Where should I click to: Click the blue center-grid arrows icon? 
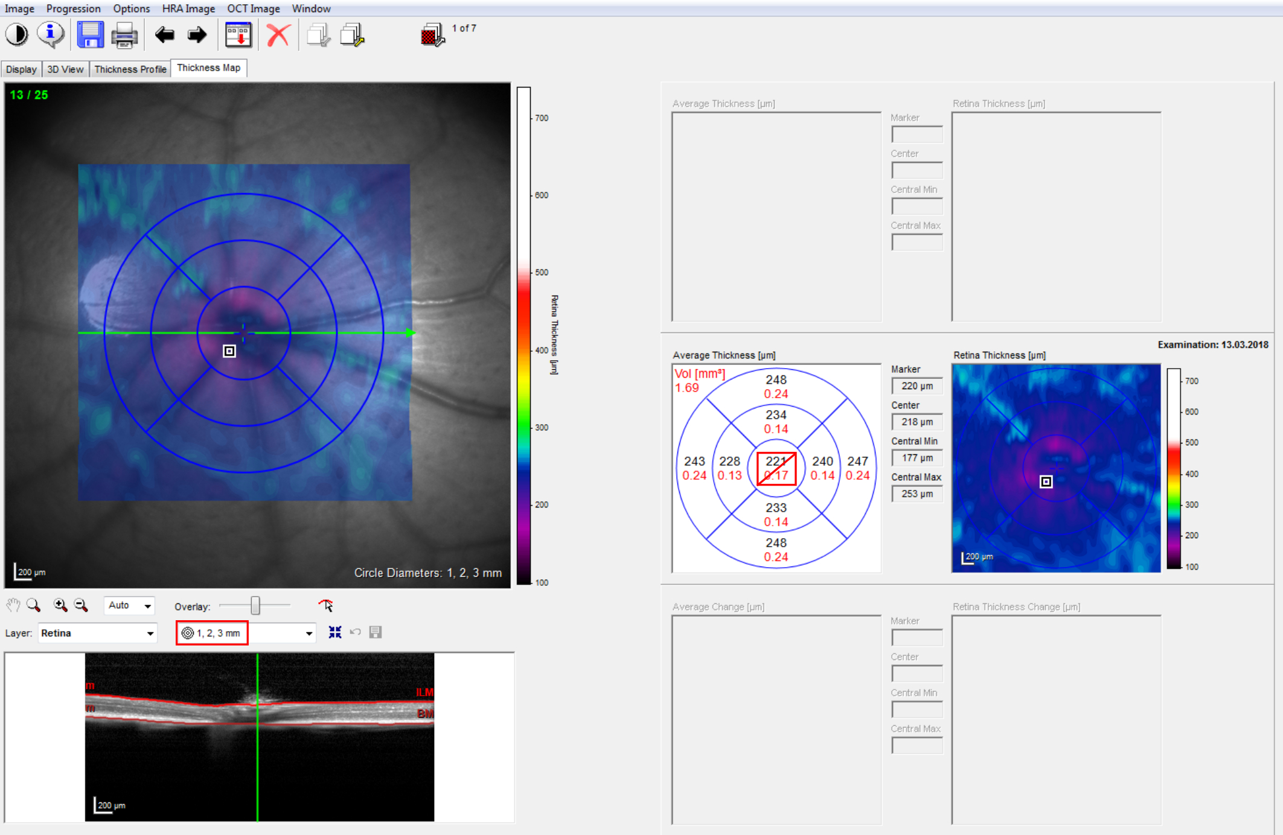coord(335,632)
